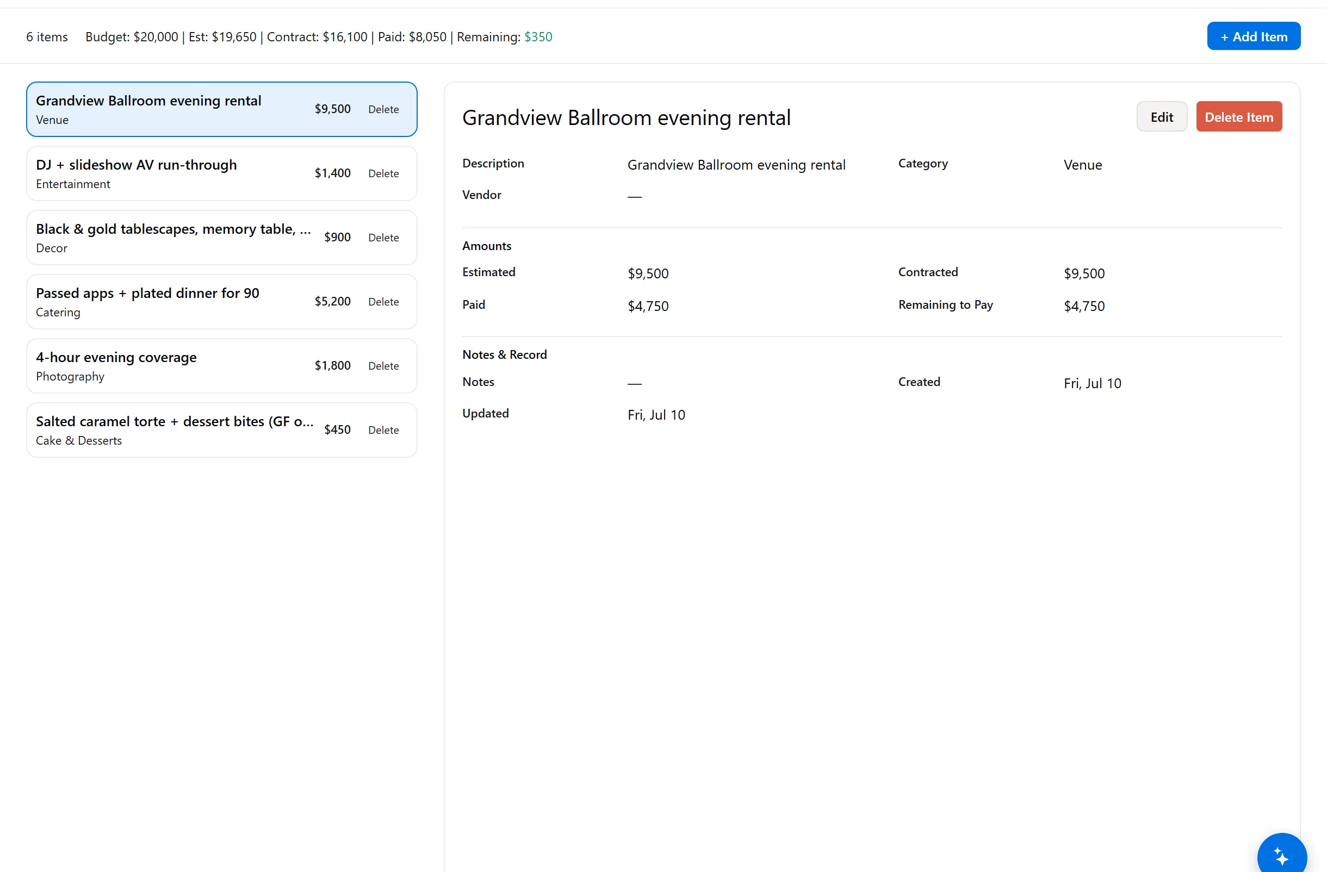Click the $1,400 amount in DJ row
Viewport: 1327px width, 872px height.
pos(332,173)
